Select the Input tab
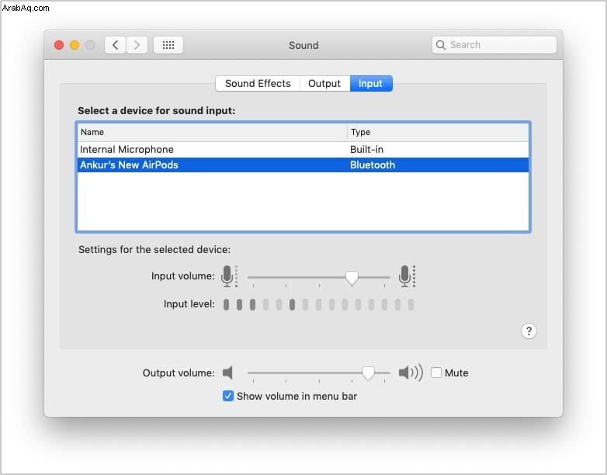607x475 pixels. [371, 84]
